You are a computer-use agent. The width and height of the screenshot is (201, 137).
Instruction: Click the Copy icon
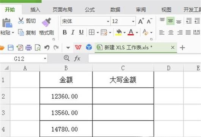pyautogui.click(x=21, y=33)
